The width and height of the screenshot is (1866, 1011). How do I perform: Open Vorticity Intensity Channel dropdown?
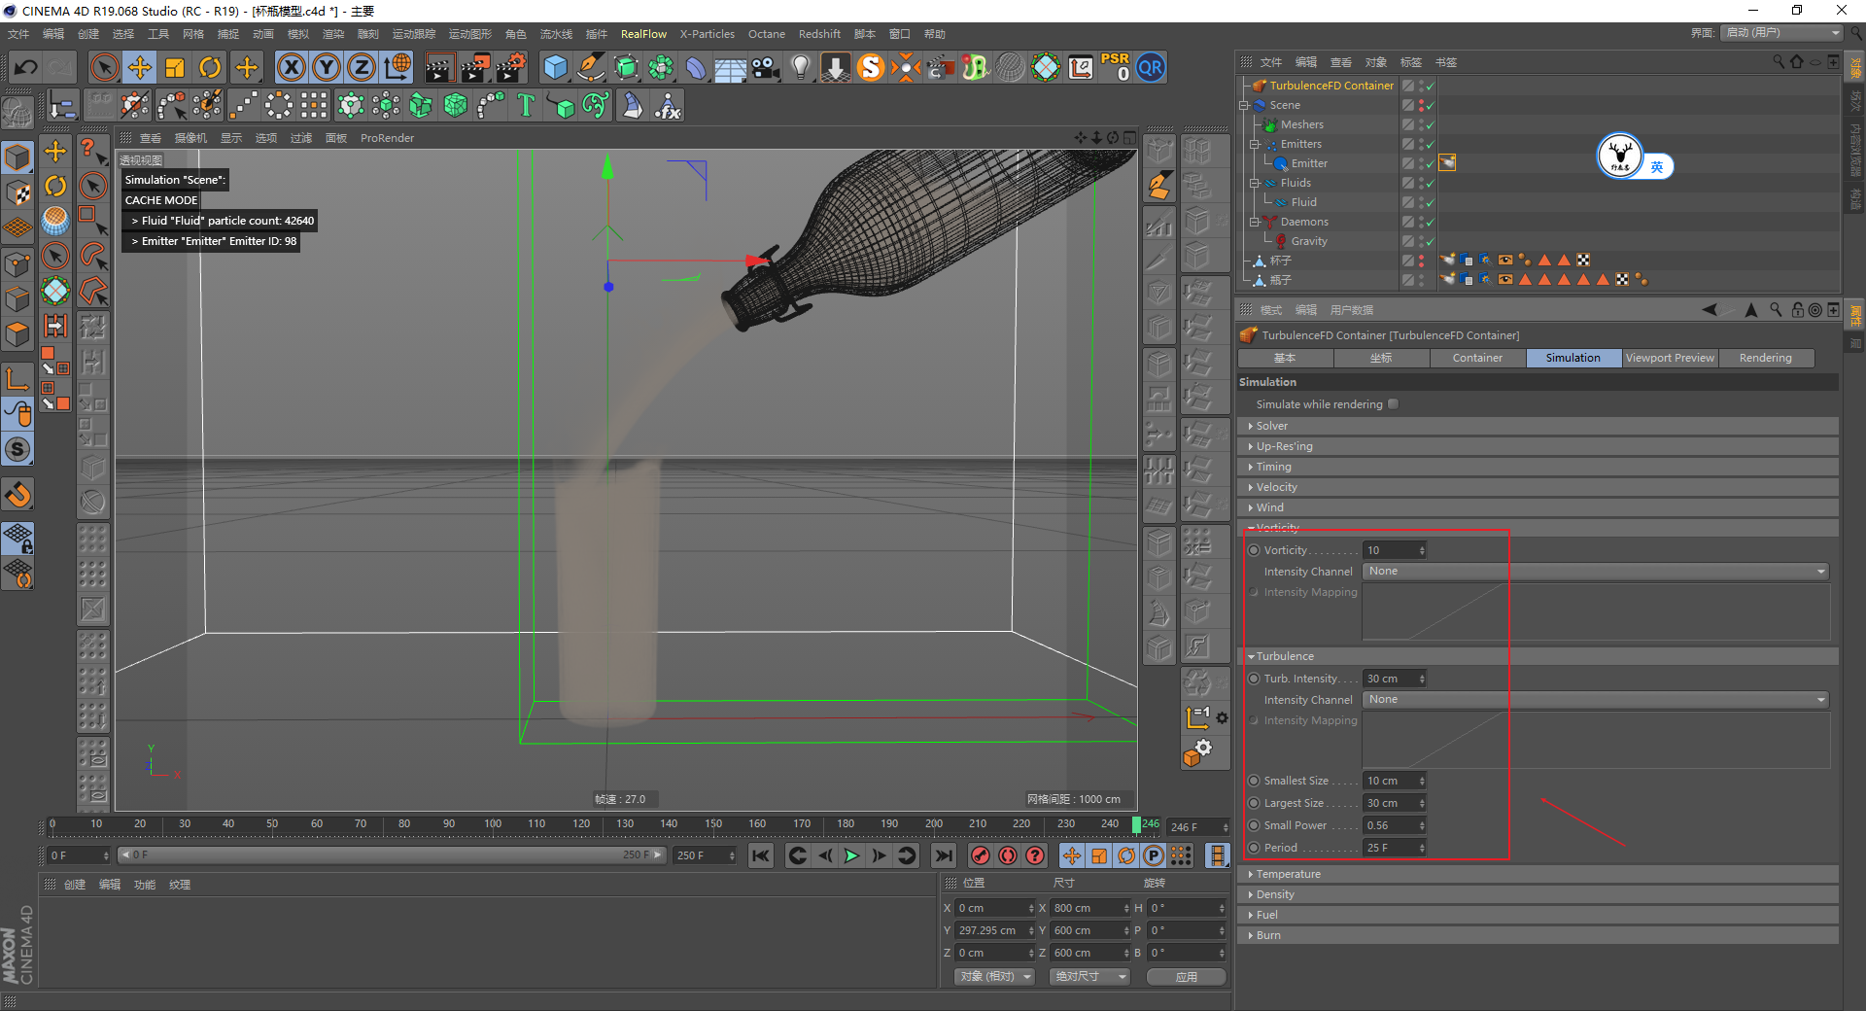coord(1595,572)
